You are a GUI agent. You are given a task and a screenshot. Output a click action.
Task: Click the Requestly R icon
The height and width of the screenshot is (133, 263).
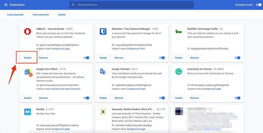103,112
